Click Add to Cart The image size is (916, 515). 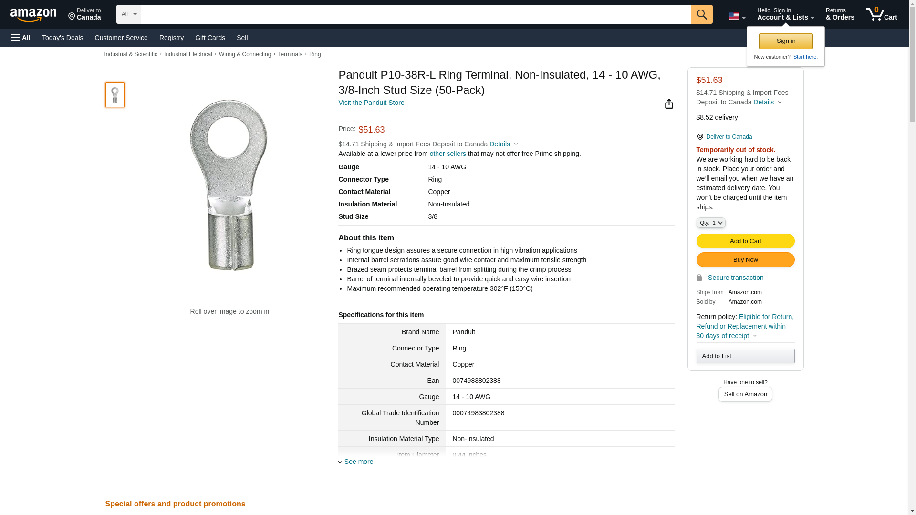745,241
